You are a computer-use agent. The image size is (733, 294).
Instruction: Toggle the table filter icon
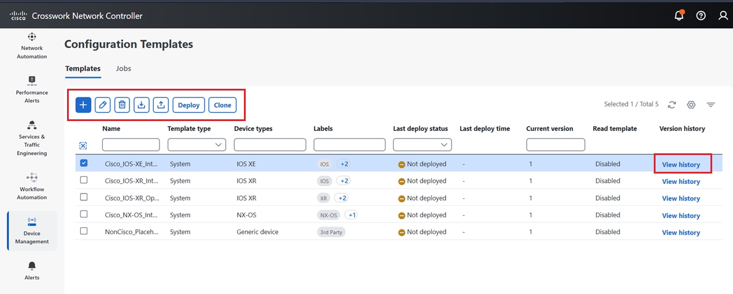(711, 104)
